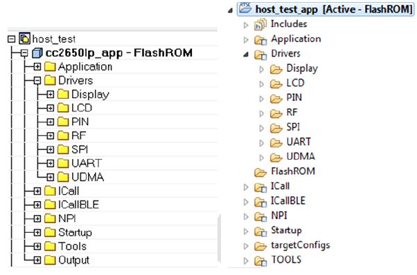Select UDMA label in host_test tree
417x275 pixels.
pos(87,177)
